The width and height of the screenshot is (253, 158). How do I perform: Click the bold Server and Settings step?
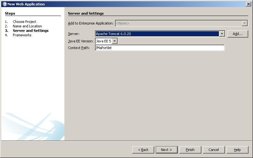pyautogui.click(x=31, y=31)
